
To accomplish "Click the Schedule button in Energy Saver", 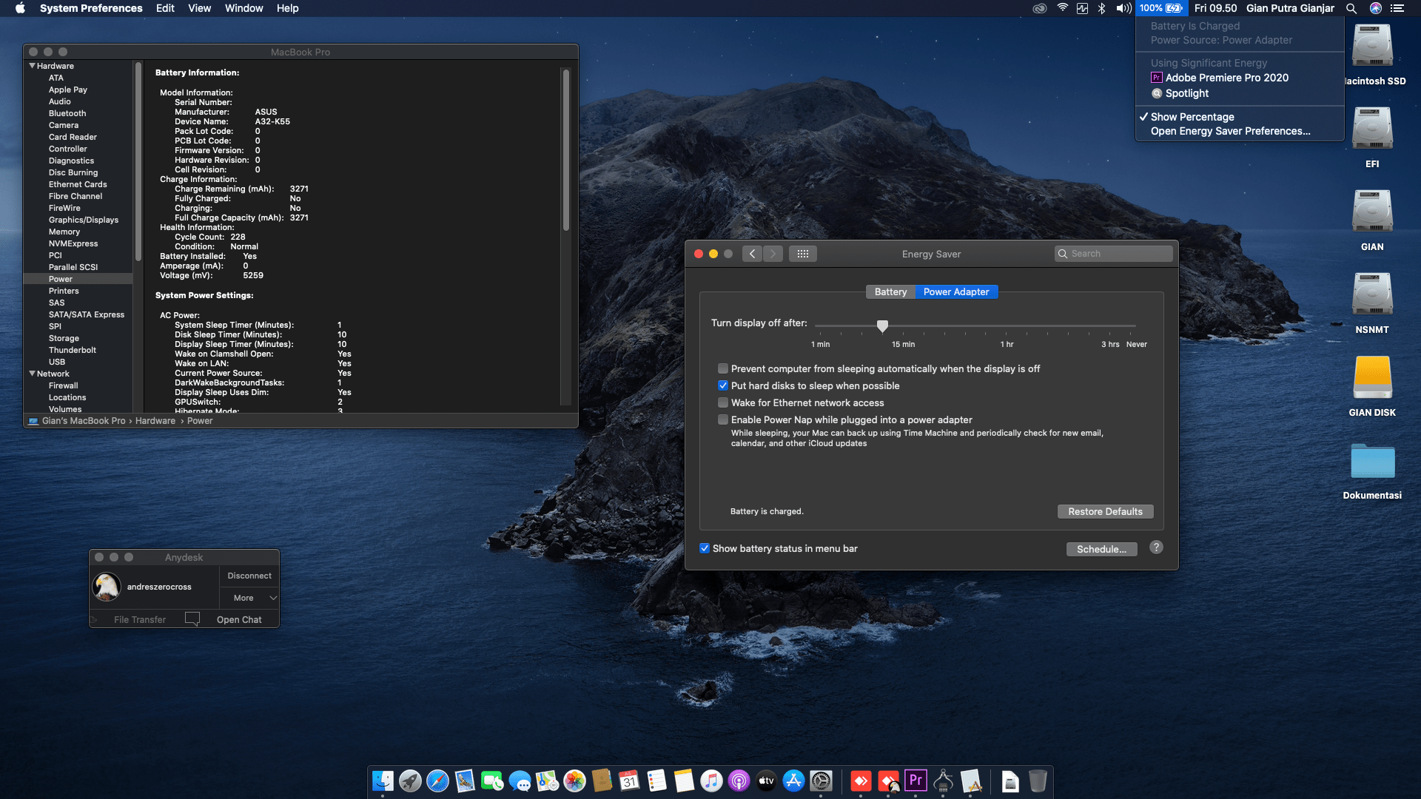I will (x=1102, y=549).
